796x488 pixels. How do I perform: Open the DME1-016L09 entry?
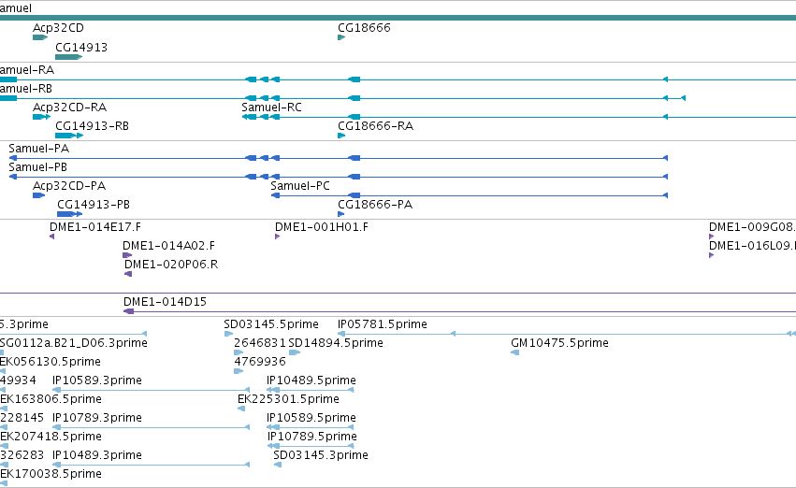(752, 246)
